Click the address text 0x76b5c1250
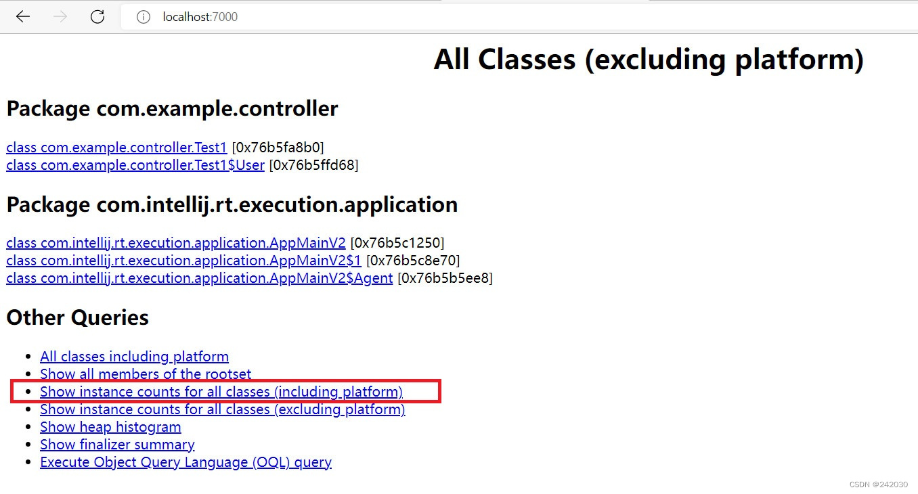The height and width of the screenshot is (494, 918). pos(397,243)
